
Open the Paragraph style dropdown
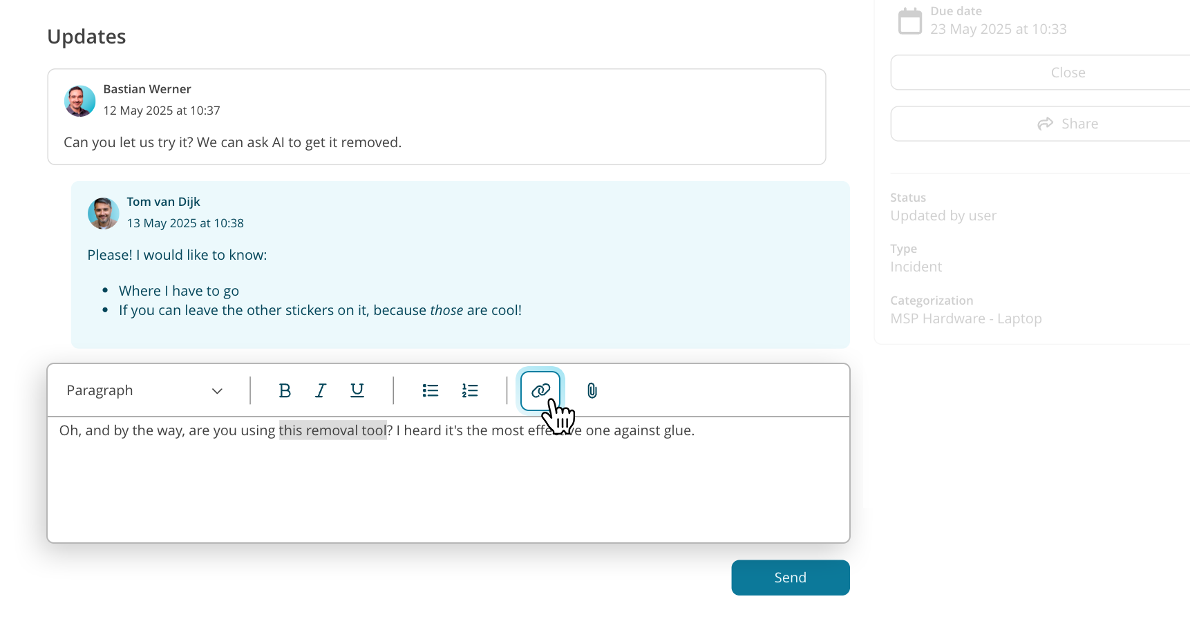click(145, 391)
